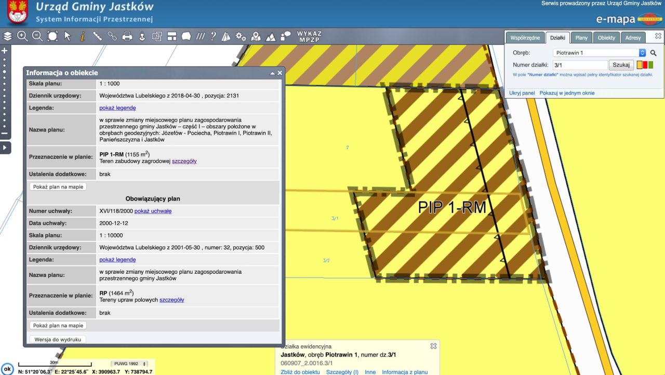The image size is (665, 375).
Task: Click the zoom out magnifier tool
Action: pos(37,36)
